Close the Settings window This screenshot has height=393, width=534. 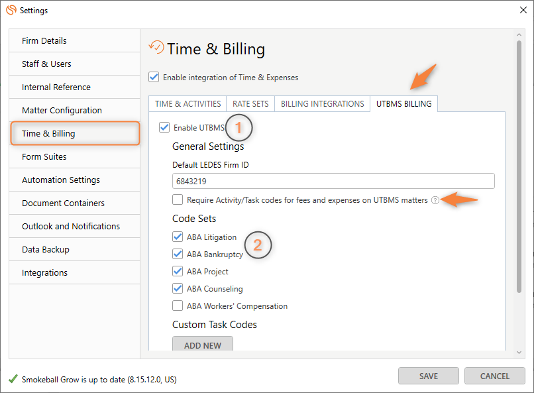523,10
